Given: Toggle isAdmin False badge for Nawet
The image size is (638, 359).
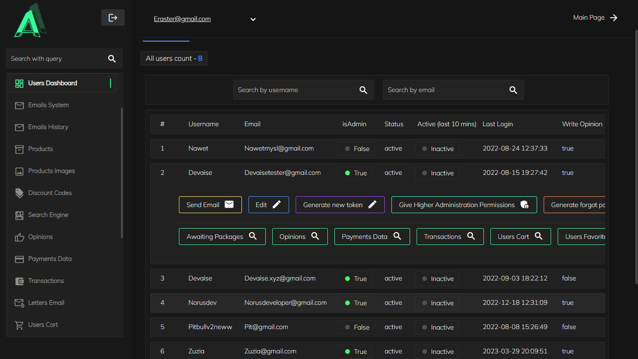Looking at the screenshot, I should (x=357, y=149).
